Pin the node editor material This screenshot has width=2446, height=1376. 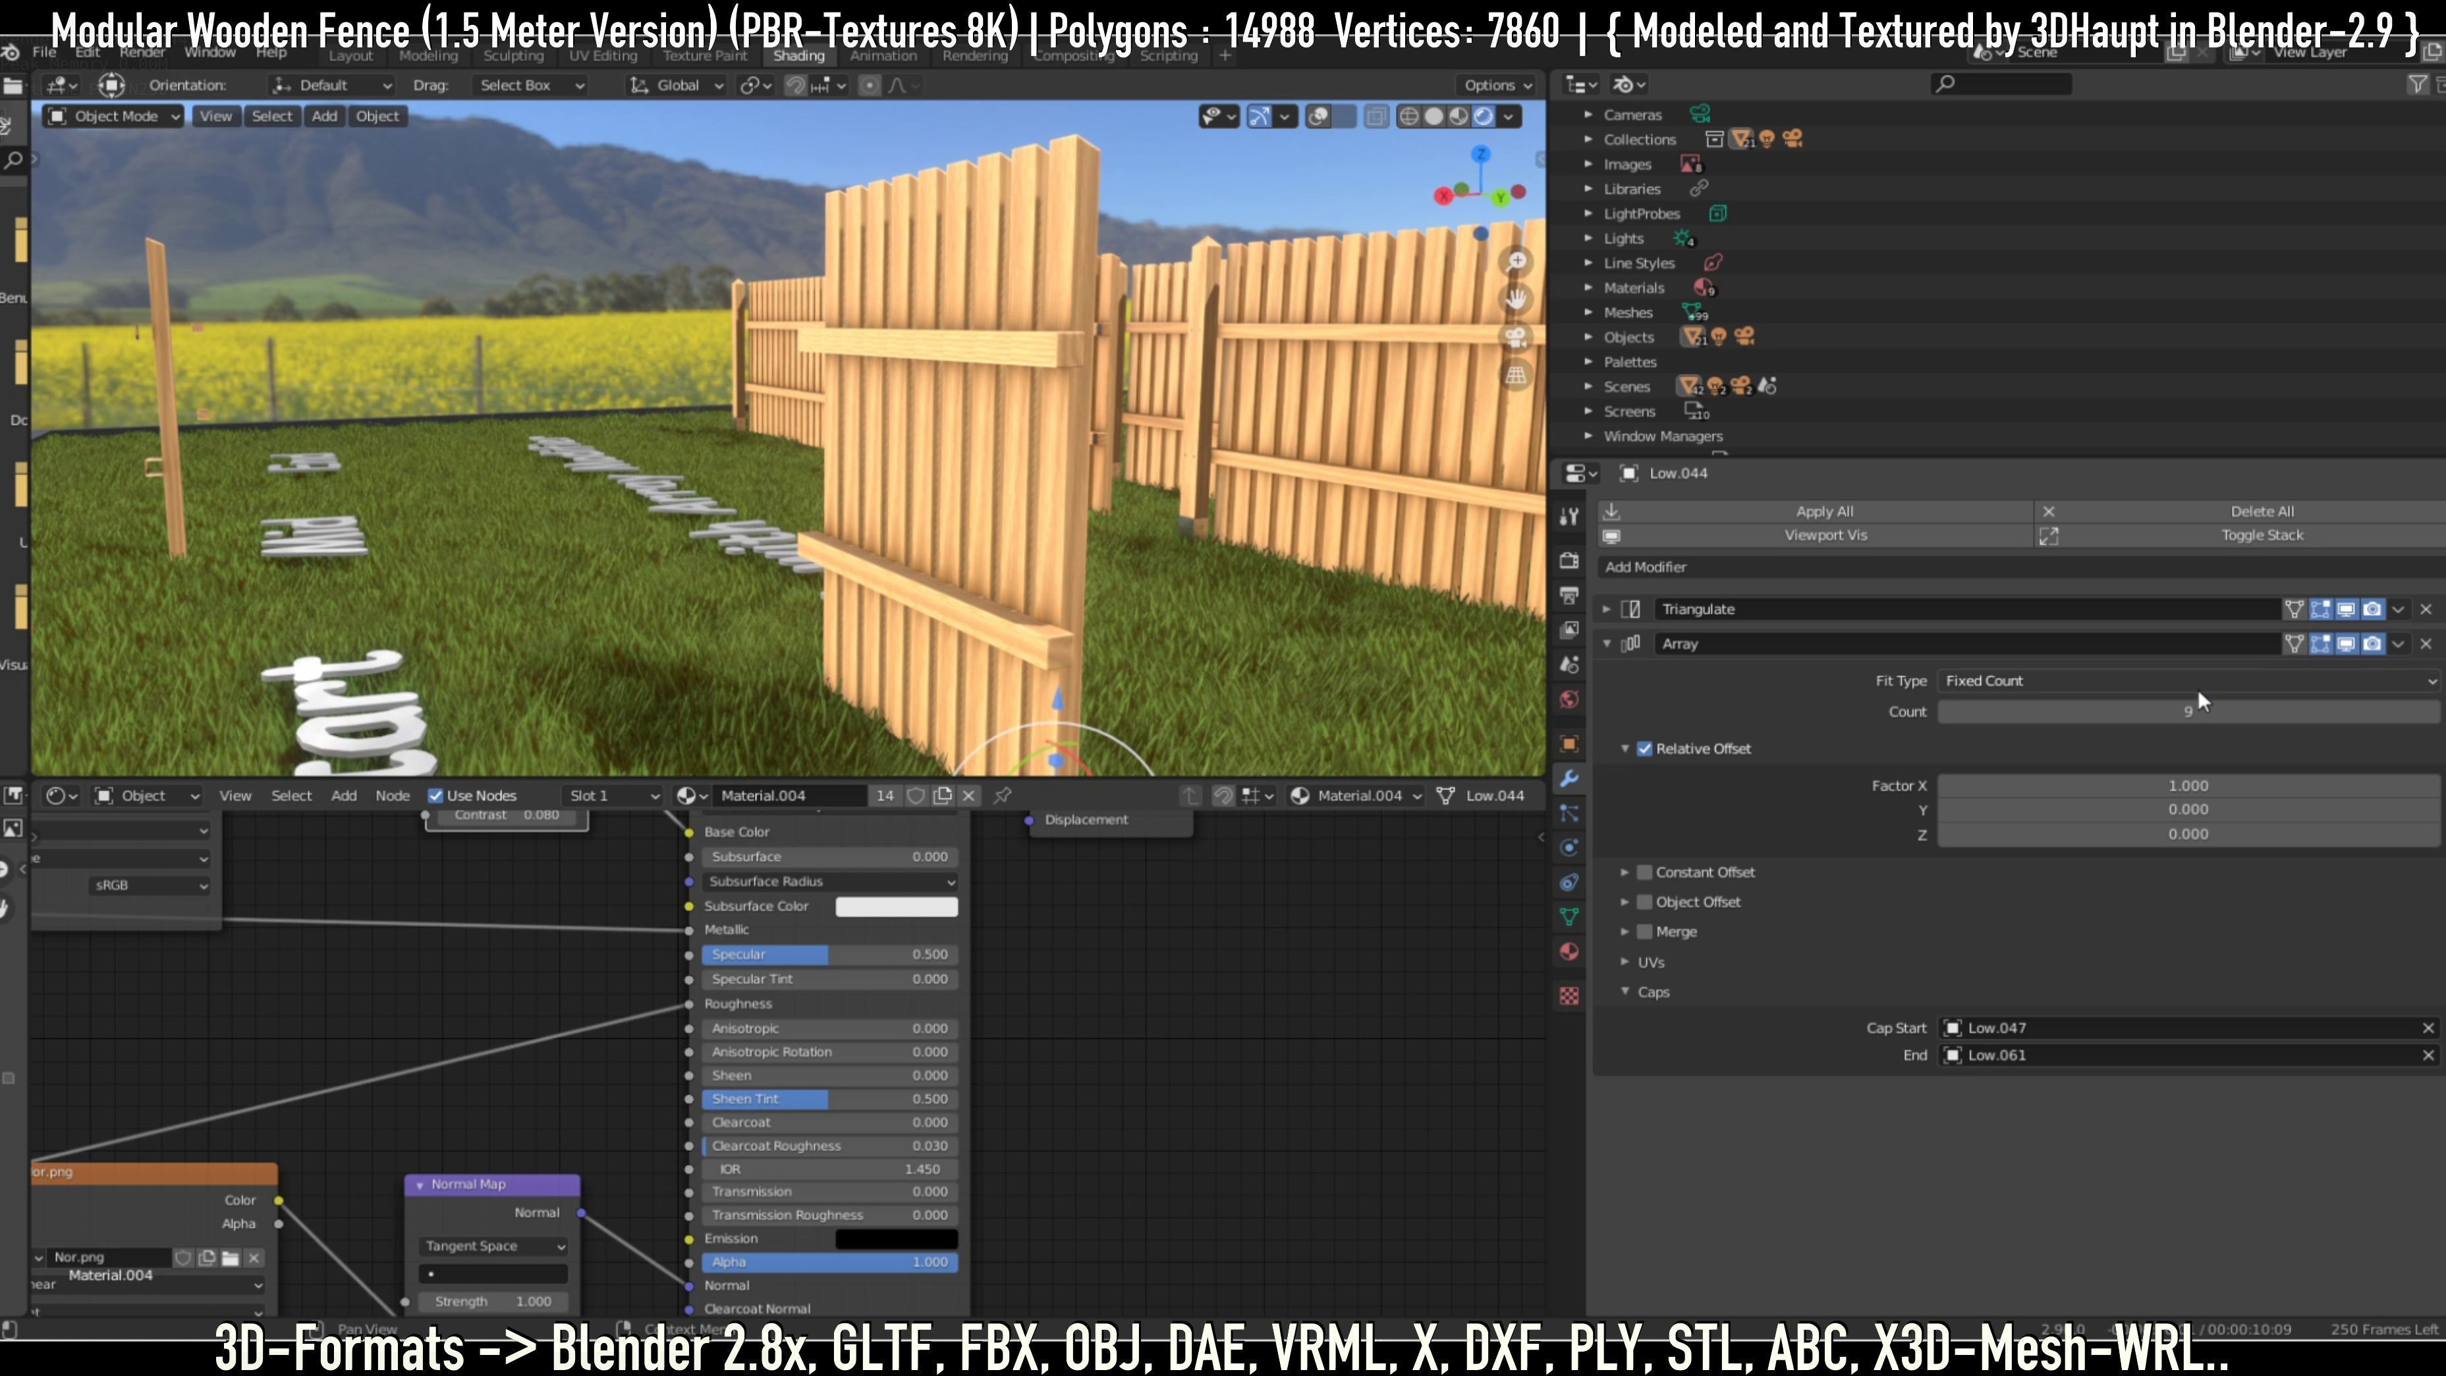tap(1003, 795)
